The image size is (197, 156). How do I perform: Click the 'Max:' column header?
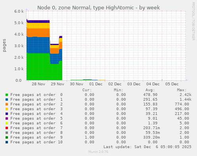point(182,90)
